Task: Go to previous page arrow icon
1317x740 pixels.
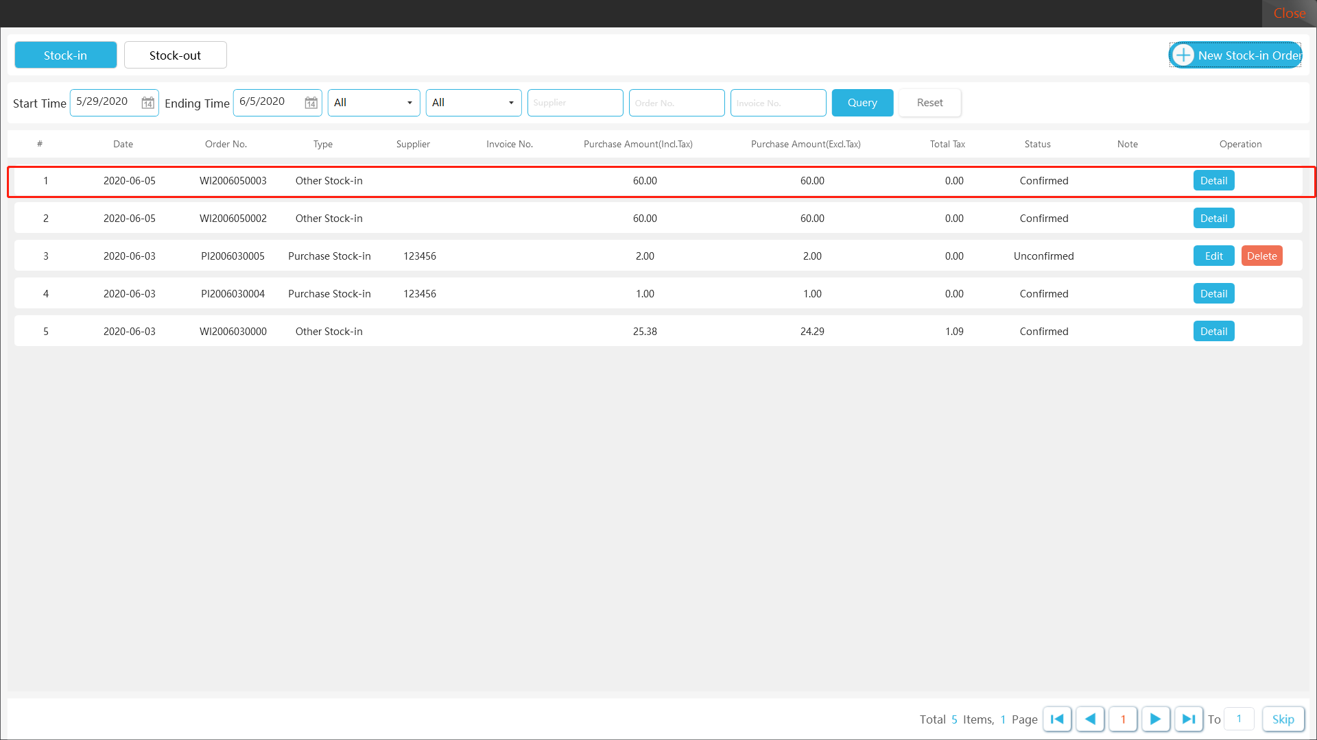Action: pos(1090,719)
